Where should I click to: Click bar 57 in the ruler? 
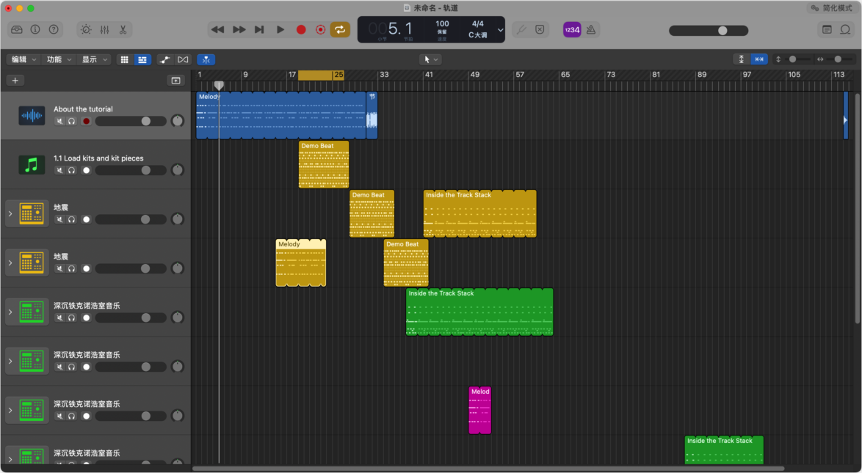[x=520, y=75]
